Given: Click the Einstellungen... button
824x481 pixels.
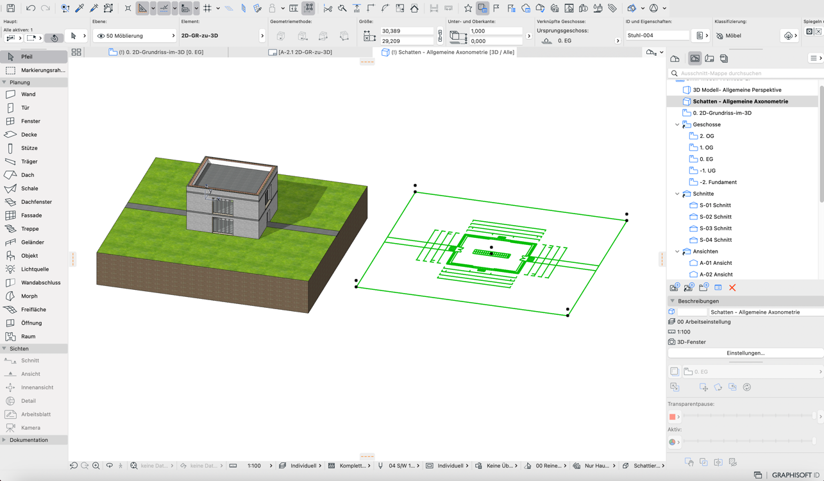Looking at the screenshot, I should [745, 353].
